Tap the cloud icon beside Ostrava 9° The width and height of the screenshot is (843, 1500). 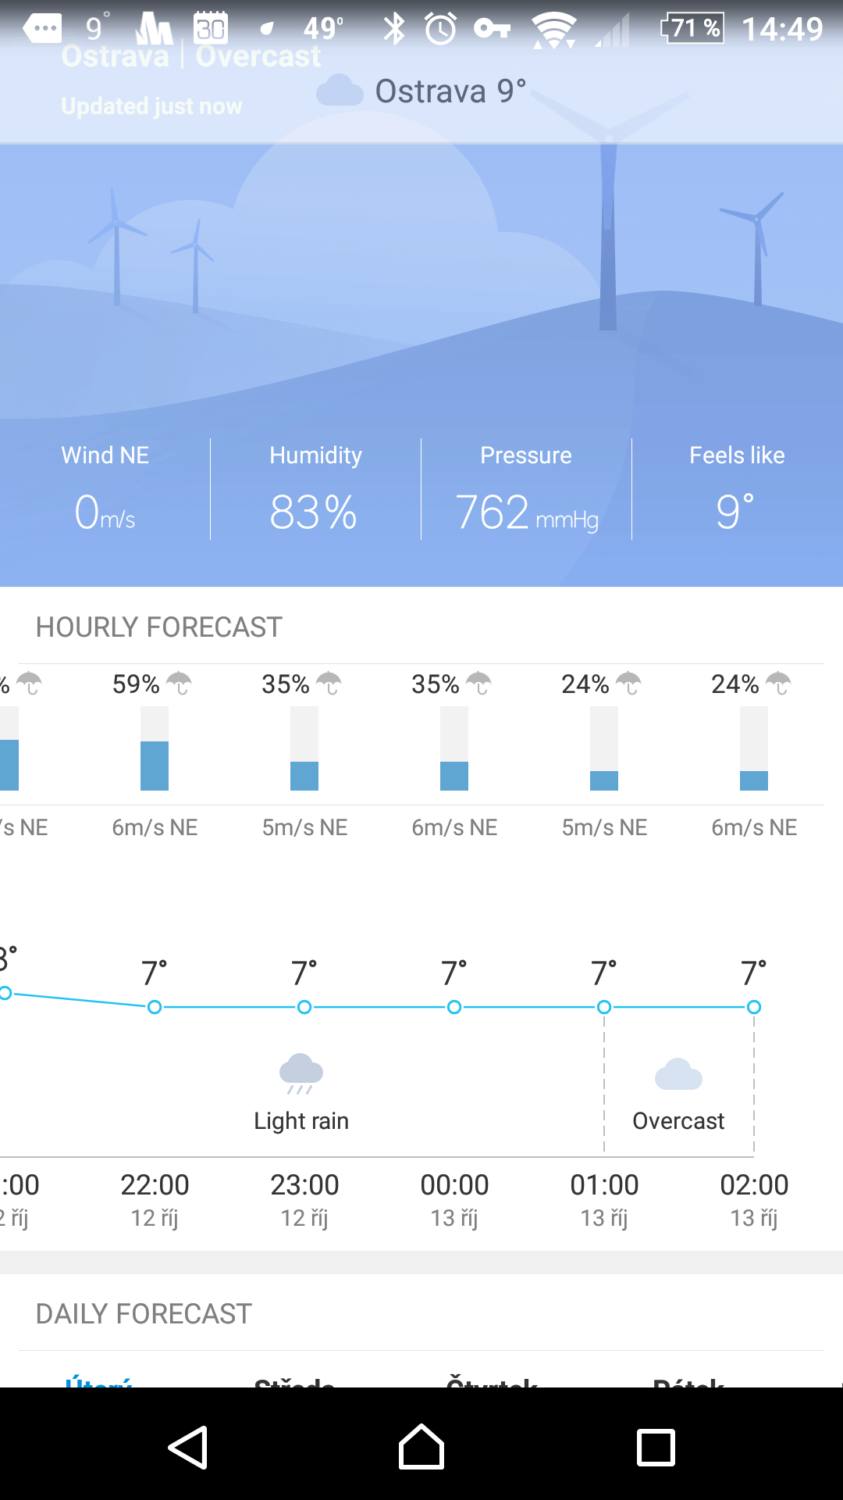pos(340,91)
